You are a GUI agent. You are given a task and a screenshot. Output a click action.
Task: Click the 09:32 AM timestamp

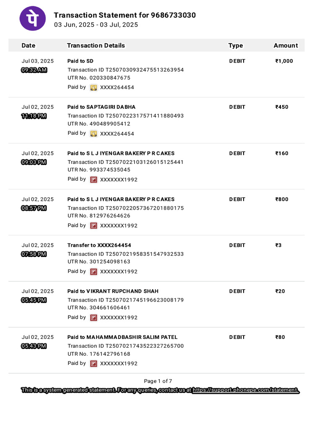pos(34,70)
